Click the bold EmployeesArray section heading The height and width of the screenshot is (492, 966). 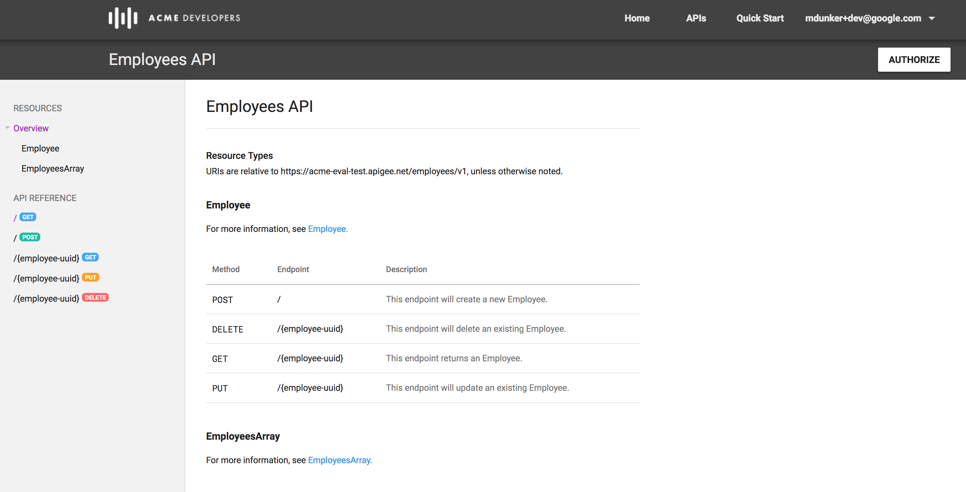point(243,436)
